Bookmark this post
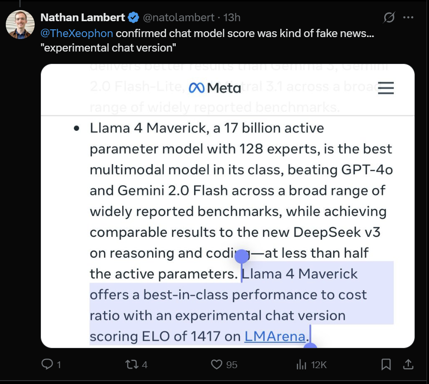The image size is (429, 384). 386,364
